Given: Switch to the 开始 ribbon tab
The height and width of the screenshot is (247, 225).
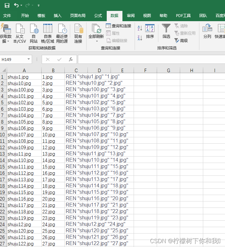Looking at the screenshot, I should coord(25,16).
